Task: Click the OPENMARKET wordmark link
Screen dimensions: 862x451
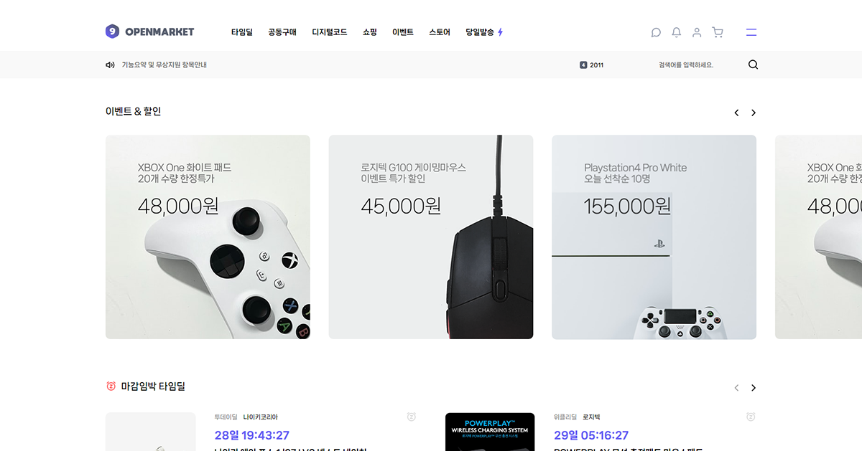Action: (x=159, y=32)
